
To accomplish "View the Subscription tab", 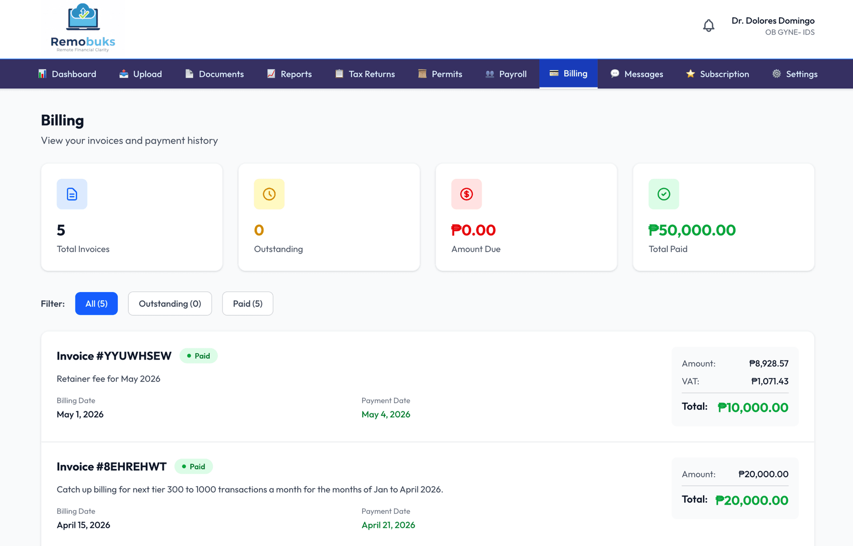I will click(717, 74).
